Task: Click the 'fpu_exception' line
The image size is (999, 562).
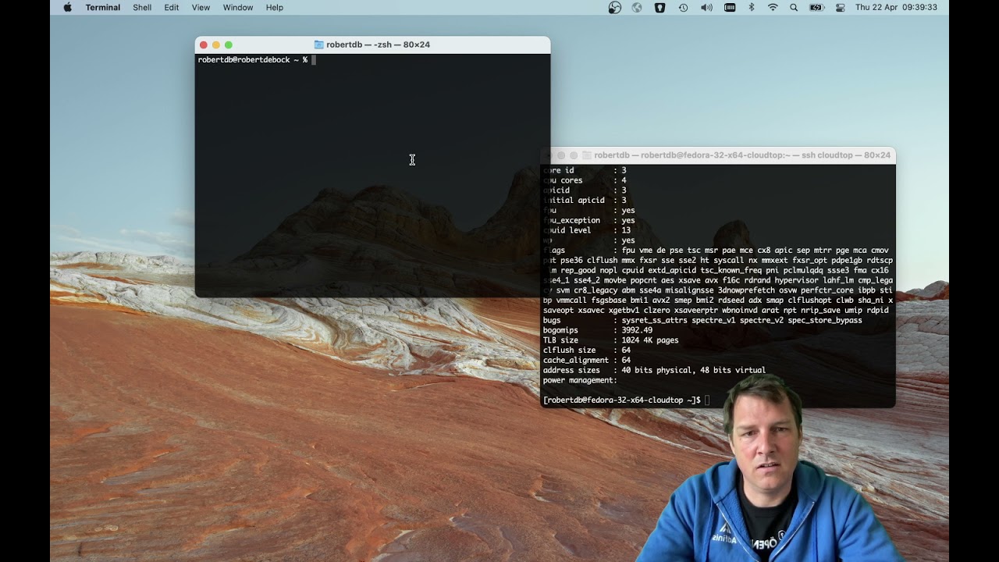Action: coord(588,220)
